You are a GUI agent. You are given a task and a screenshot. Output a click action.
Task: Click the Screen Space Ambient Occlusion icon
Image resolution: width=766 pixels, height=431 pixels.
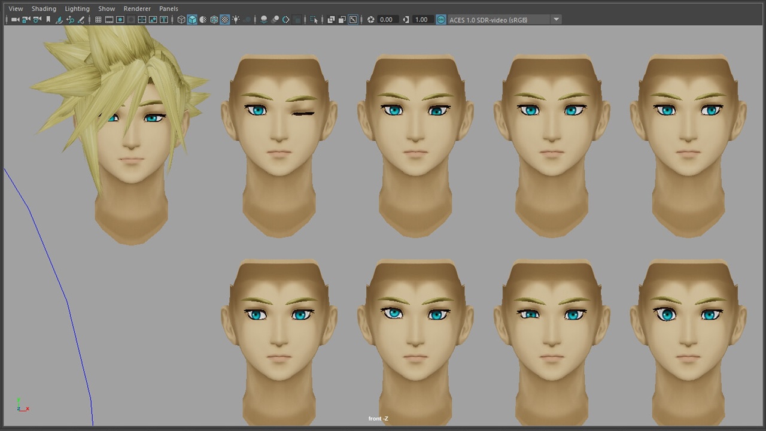tap(264, 20)
